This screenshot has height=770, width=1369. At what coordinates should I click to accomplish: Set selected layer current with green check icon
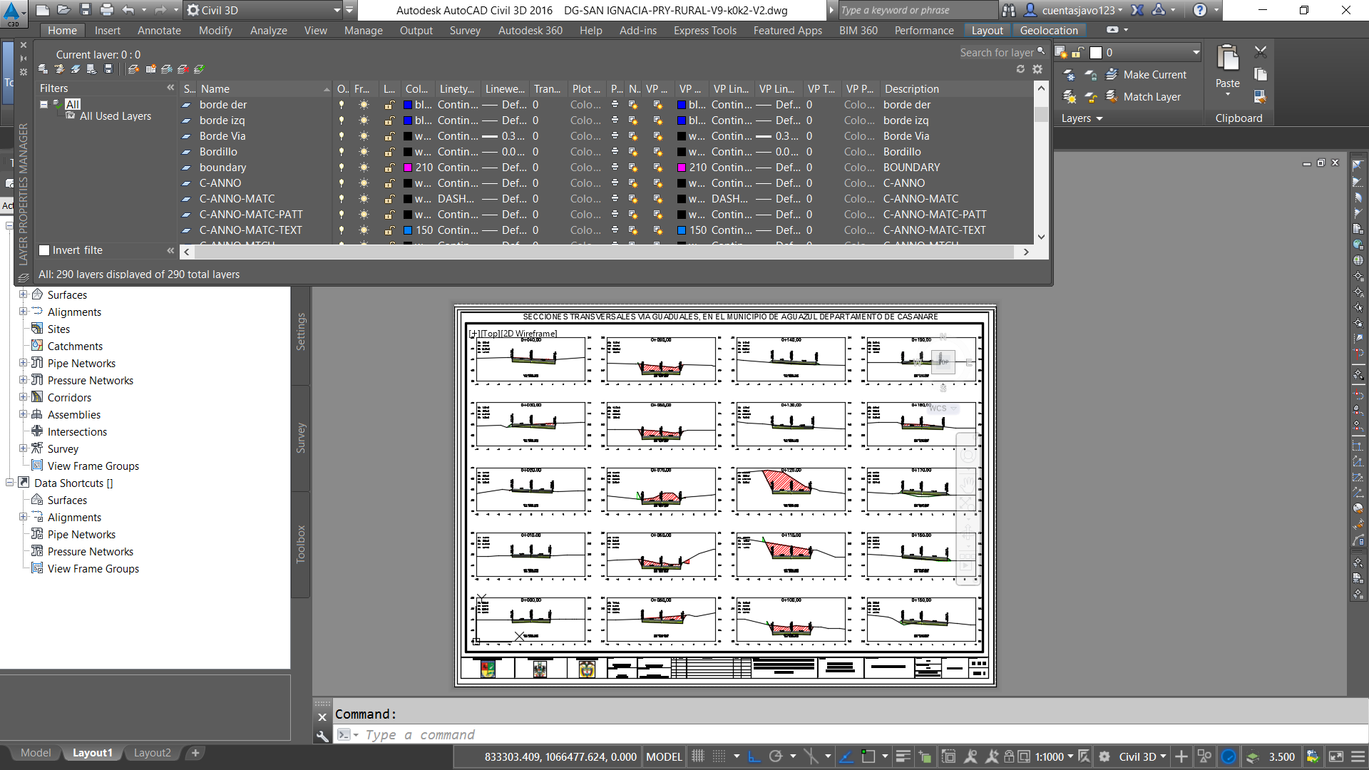pyautogui.click(x=199, y=69)
